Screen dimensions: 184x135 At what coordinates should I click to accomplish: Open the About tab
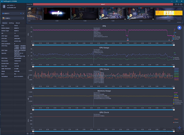18,23
